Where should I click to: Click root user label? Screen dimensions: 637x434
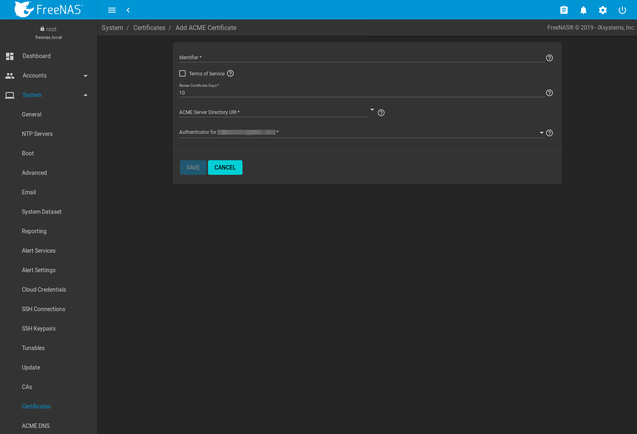pyautogui.click(x=51, y=29)
